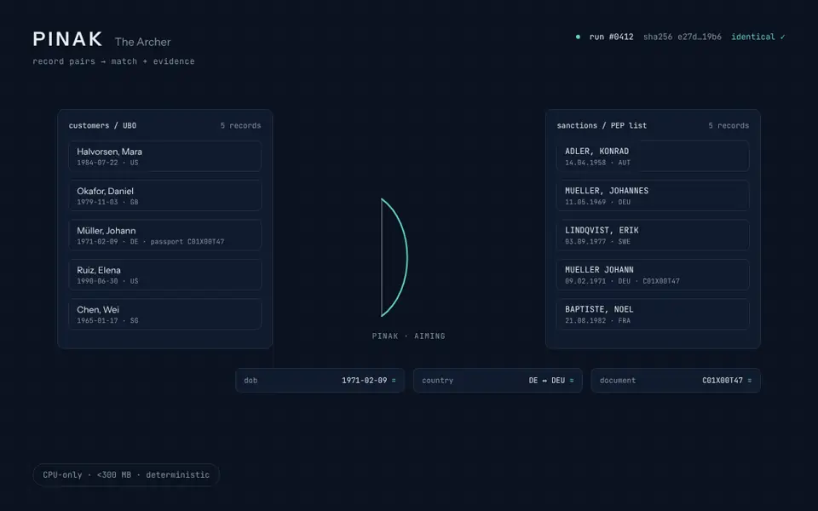
Task: Click the teal bow arc graphic
Action: (395, 257)
